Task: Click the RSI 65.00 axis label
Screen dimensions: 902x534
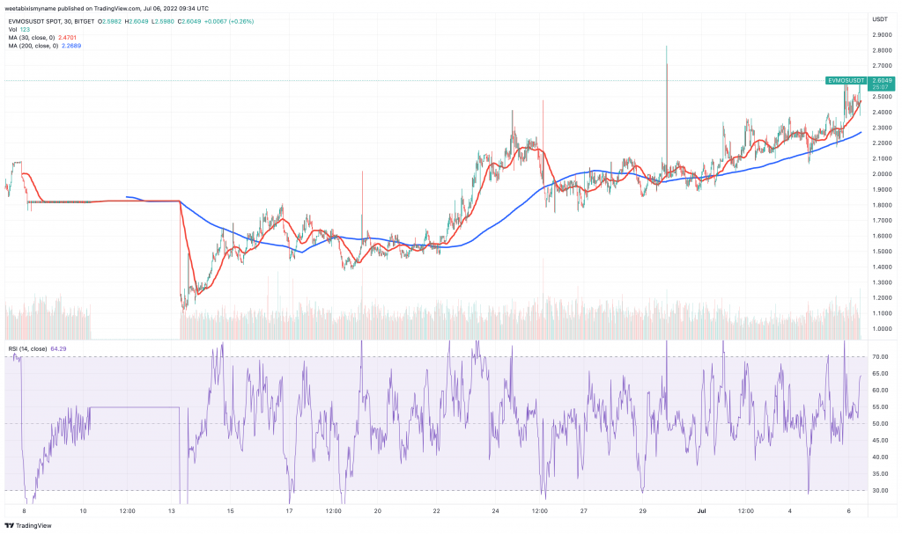Action: [x=880, y=374]
